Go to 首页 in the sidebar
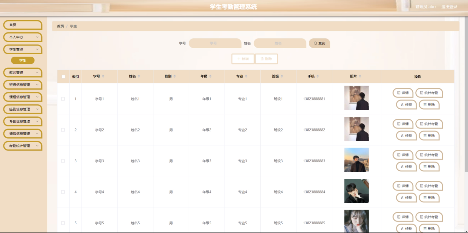 (23, 25)
